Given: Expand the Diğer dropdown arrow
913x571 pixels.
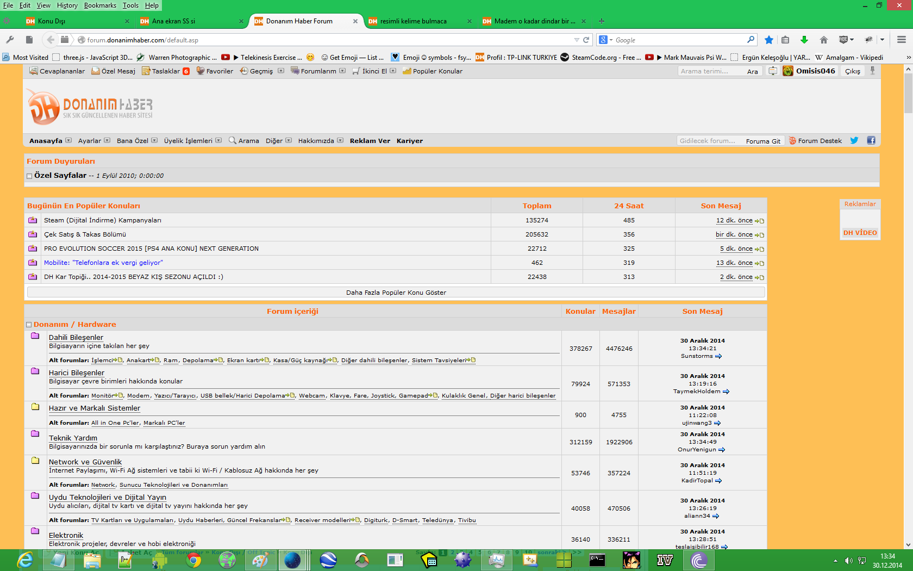Looking at the screenshot, I should point(289,140).
